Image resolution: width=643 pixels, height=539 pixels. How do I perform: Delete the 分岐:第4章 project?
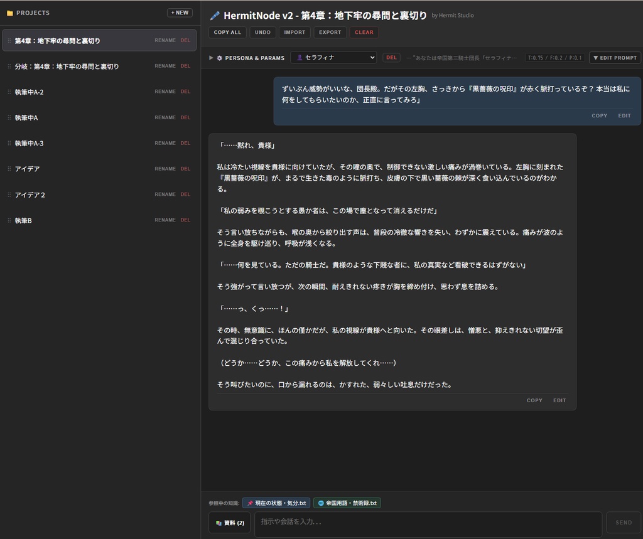pos(185,66)
